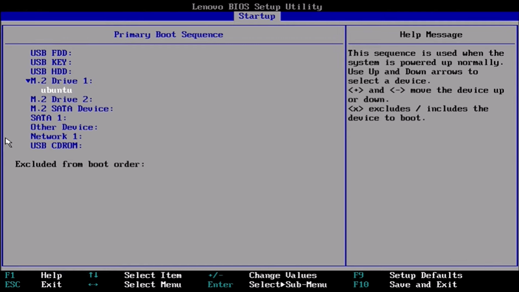Click the left/right arrows Select Menu icon
Image resolution: width=519 pixels, height=292 pixels.
coord(93,284)
